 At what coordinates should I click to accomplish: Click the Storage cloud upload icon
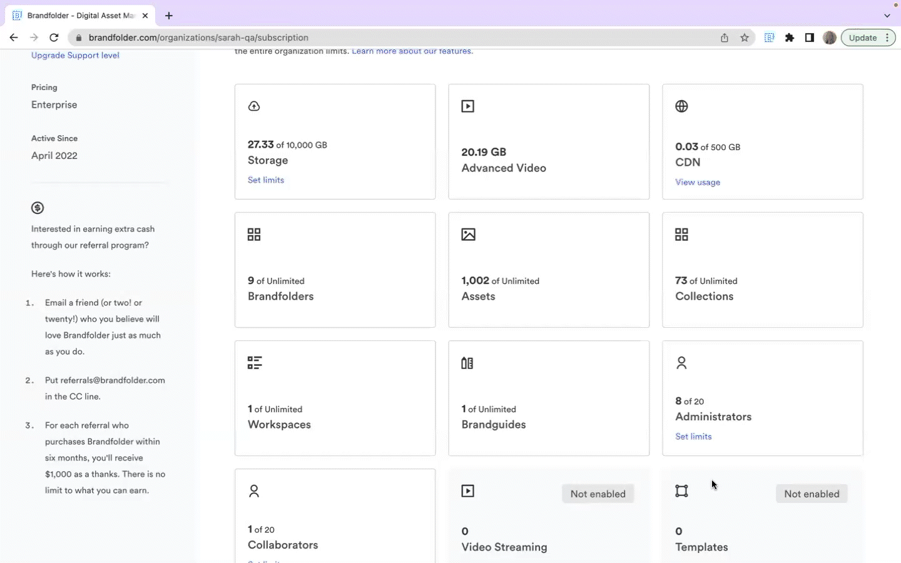tap(254, 106)
